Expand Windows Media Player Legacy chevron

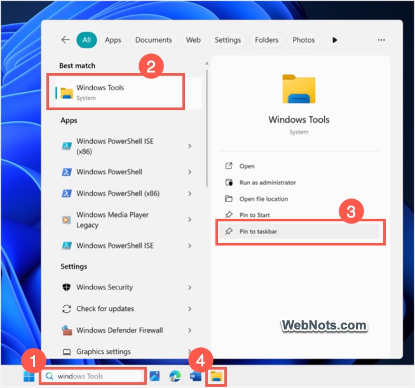point(189,219)
